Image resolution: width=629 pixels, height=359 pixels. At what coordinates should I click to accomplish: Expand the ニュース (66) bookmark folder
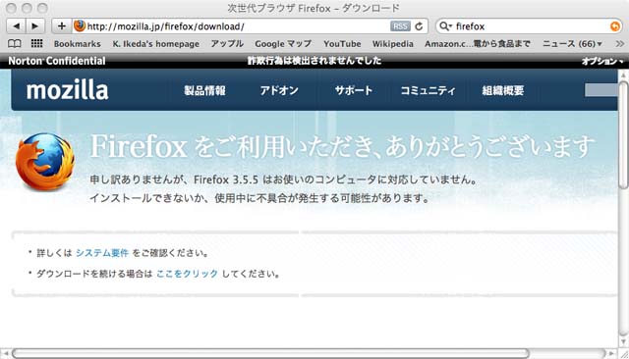click(572, 43)
